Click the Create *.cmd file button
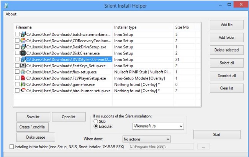This screenshot has height=157, width=249. 33,127
